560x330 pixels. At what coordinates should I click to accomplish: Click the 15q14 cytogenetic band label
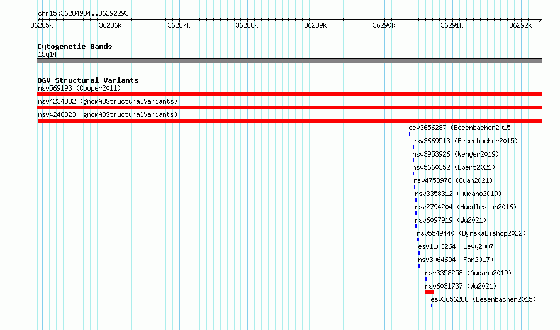[47, 54]
